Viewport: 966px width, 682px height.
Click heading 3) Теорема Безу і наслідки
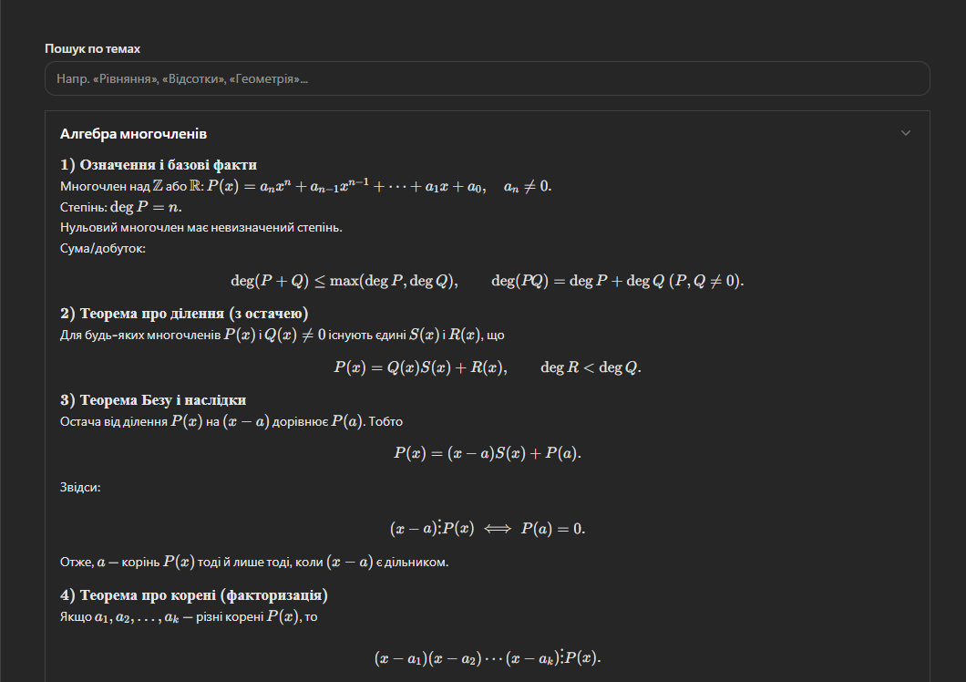click(153, 400)
